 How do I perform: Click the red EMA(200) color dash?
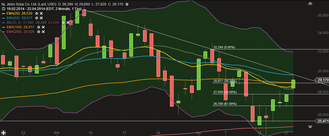pyautogui.click(x=3, y=32)
